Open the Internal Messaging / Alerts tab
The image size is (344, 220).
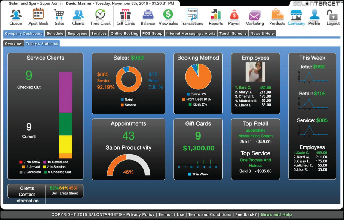click(x=191, y=33)
